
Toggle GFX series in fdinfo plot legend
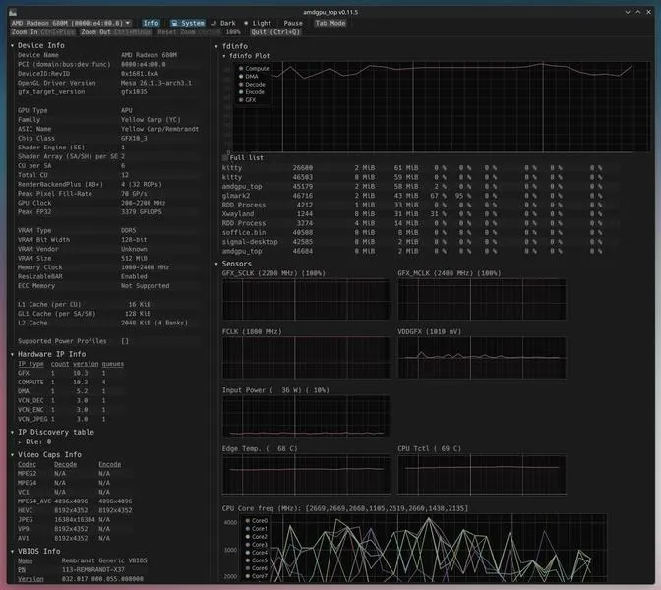pos(248,100)
